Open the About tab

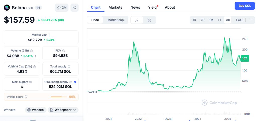click(170, 7)
